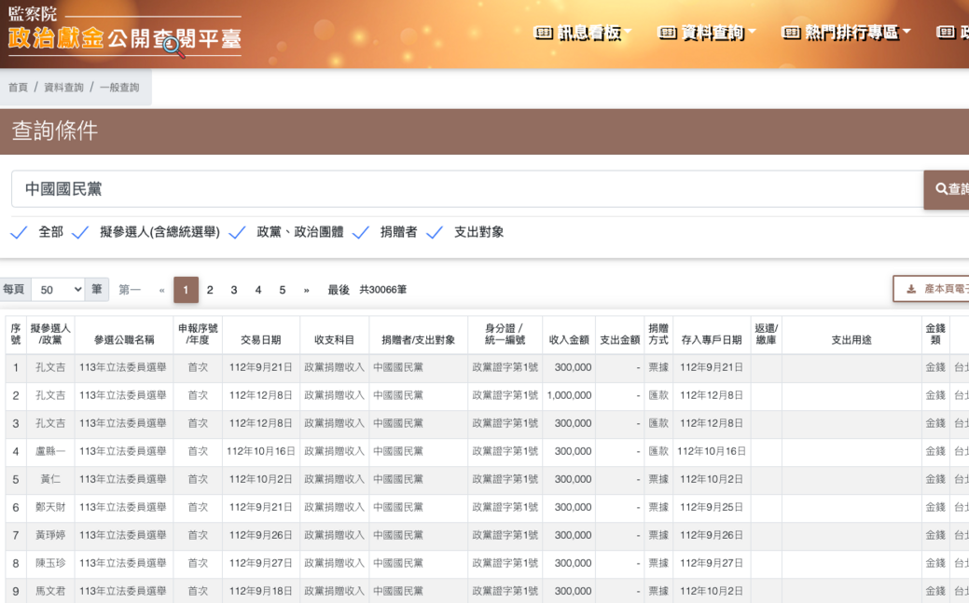The height and width of the screenshot is (603, 969).
Task: Click the download icon on 產本頁電子 button
Action: pyautogui.click(x=911, y=289)
